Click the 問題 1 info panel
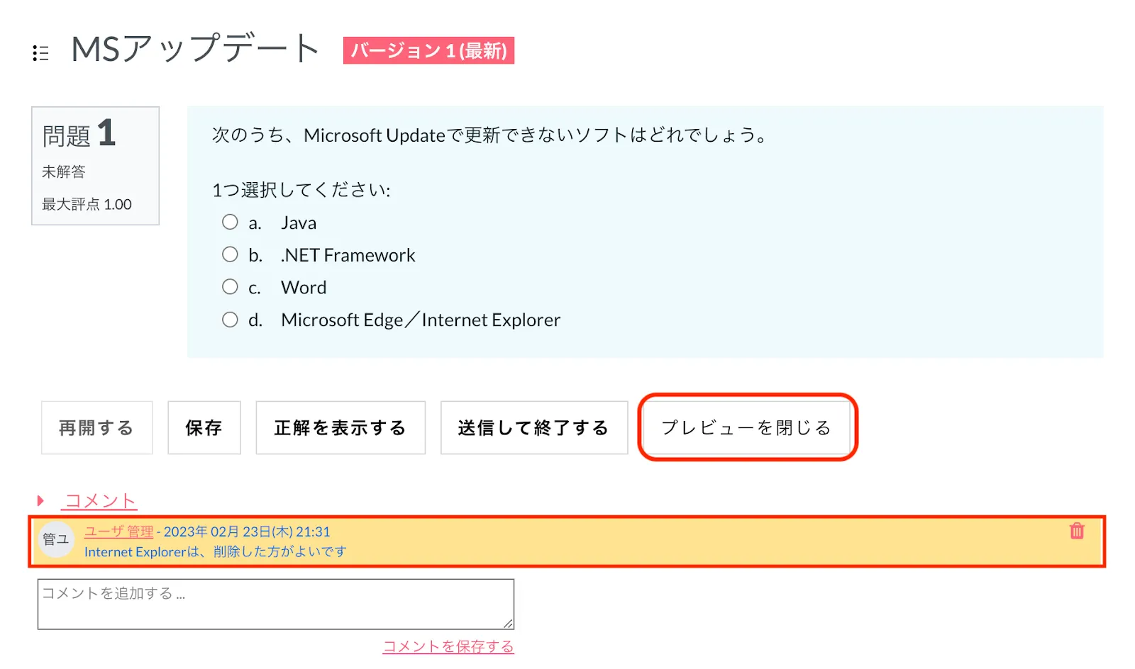The width and height of the screenshot is (1135, 669). (x=95, y=166)
